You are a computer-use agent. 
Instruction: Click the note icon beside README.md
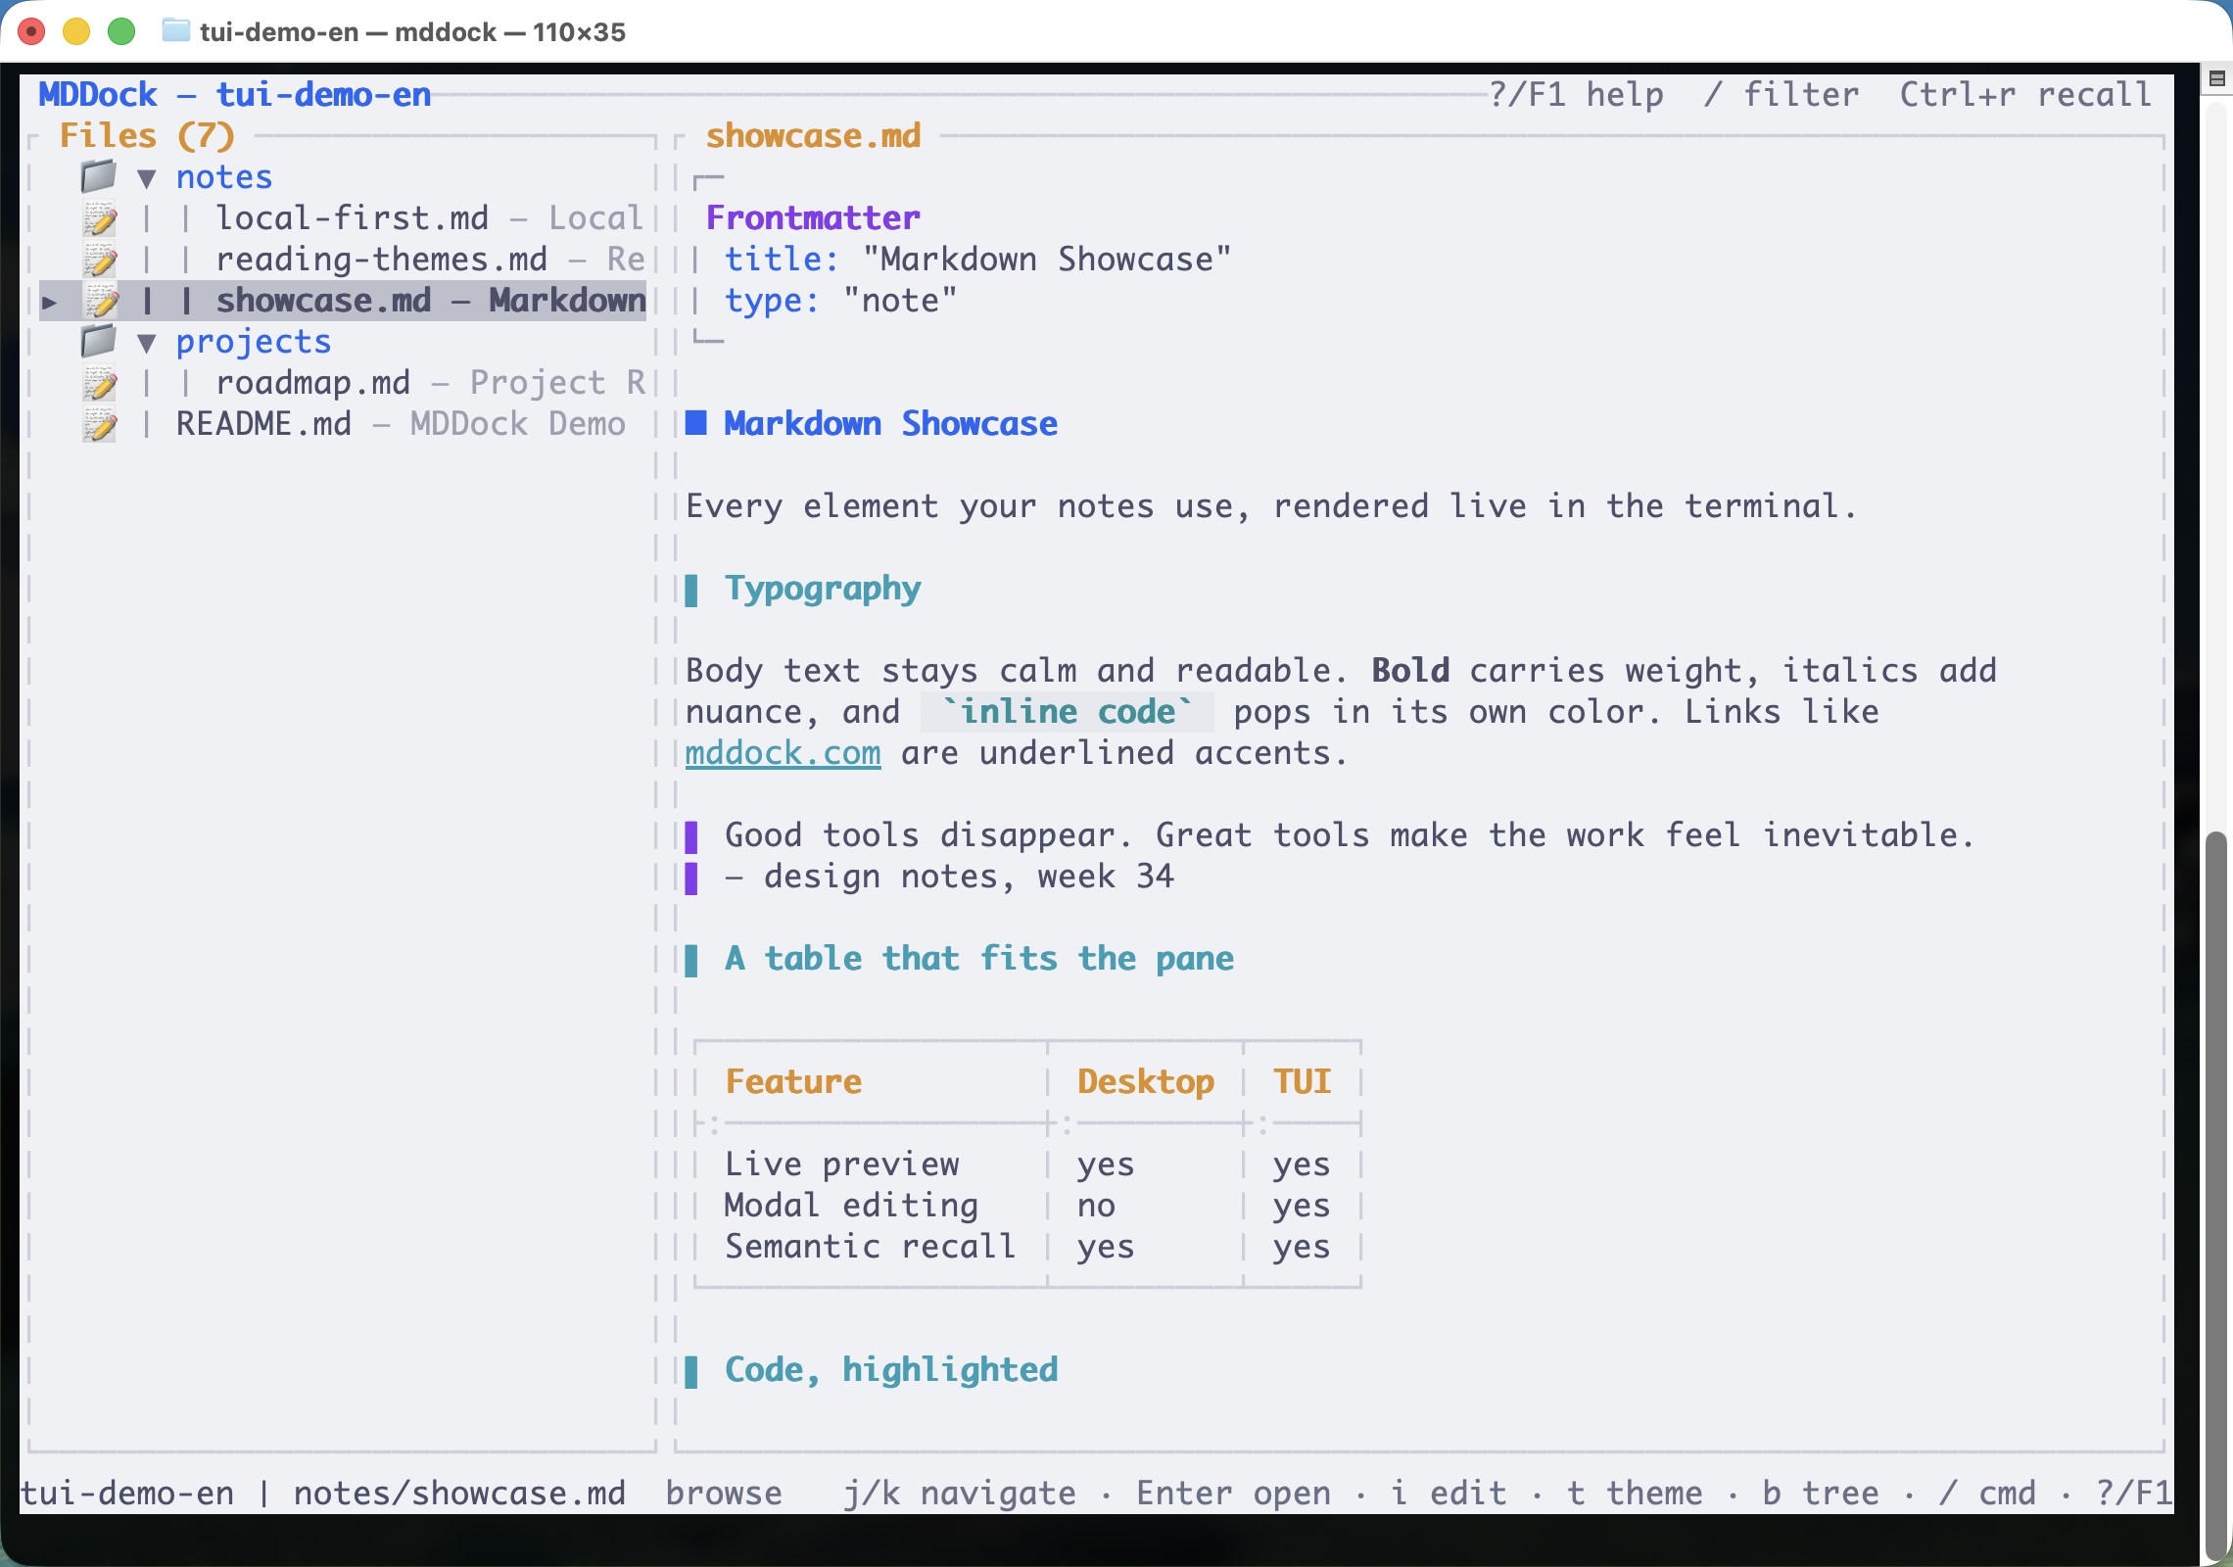point(100,424)
